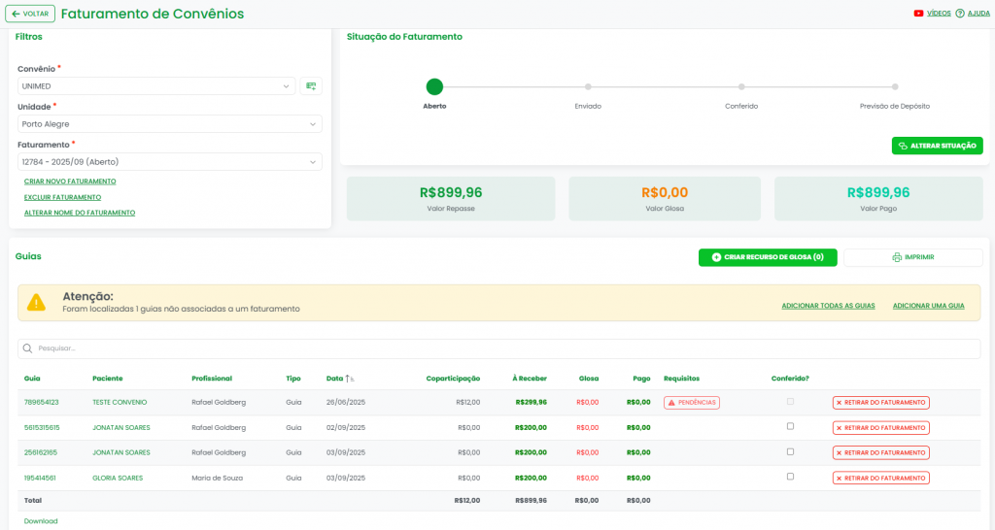Click the search magnifier icon
Image resolution: width=995 pixels, height=530 pixels.
pos(28,348)
